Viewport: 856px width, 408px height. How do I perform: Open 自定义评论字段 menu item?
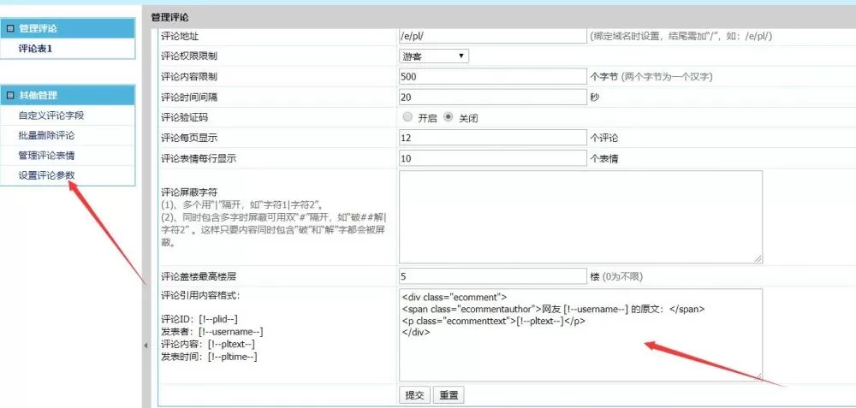pyautogui.click(x=51, y=115)
